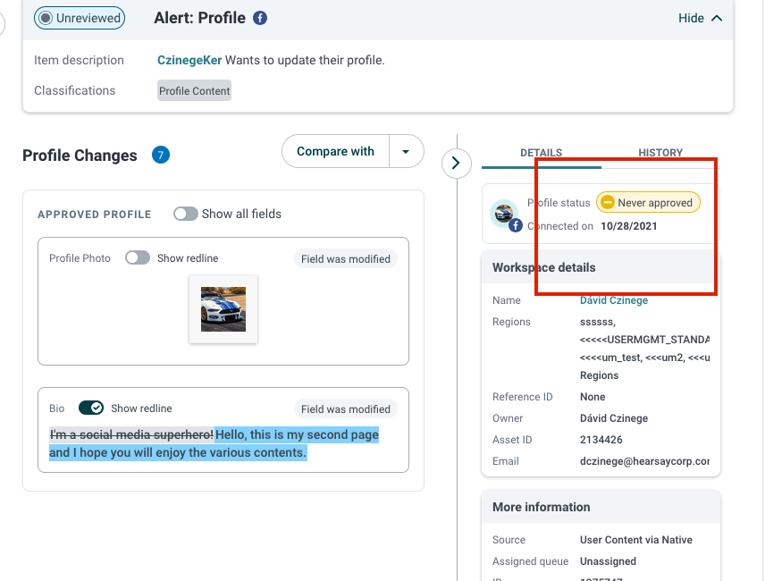The height and width of the screenshot is (581, 765).
Task: Open the CzinegeKer profile link
Action: (189, 60)
